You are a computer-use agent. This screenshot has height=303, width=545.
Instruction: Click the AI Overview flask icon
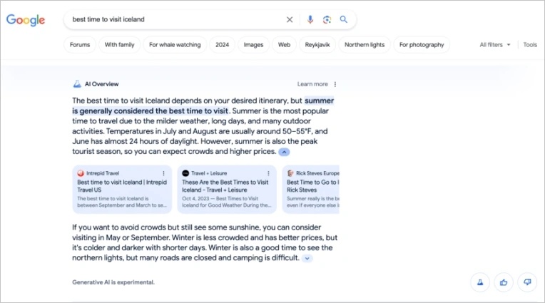point(77,83)
